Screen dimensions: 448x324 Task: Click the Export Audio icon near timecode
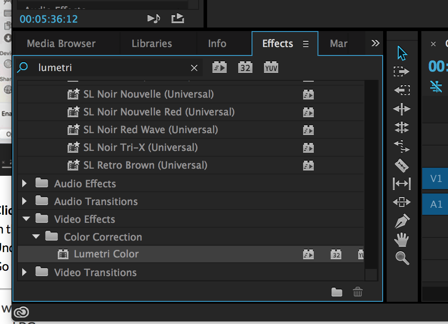(x=177, y=19)
